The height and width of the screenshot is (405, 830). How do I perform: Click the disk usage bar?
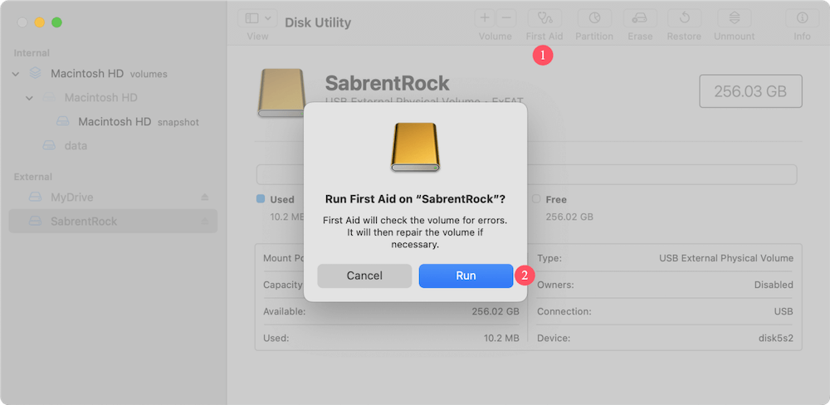point(527,175)
